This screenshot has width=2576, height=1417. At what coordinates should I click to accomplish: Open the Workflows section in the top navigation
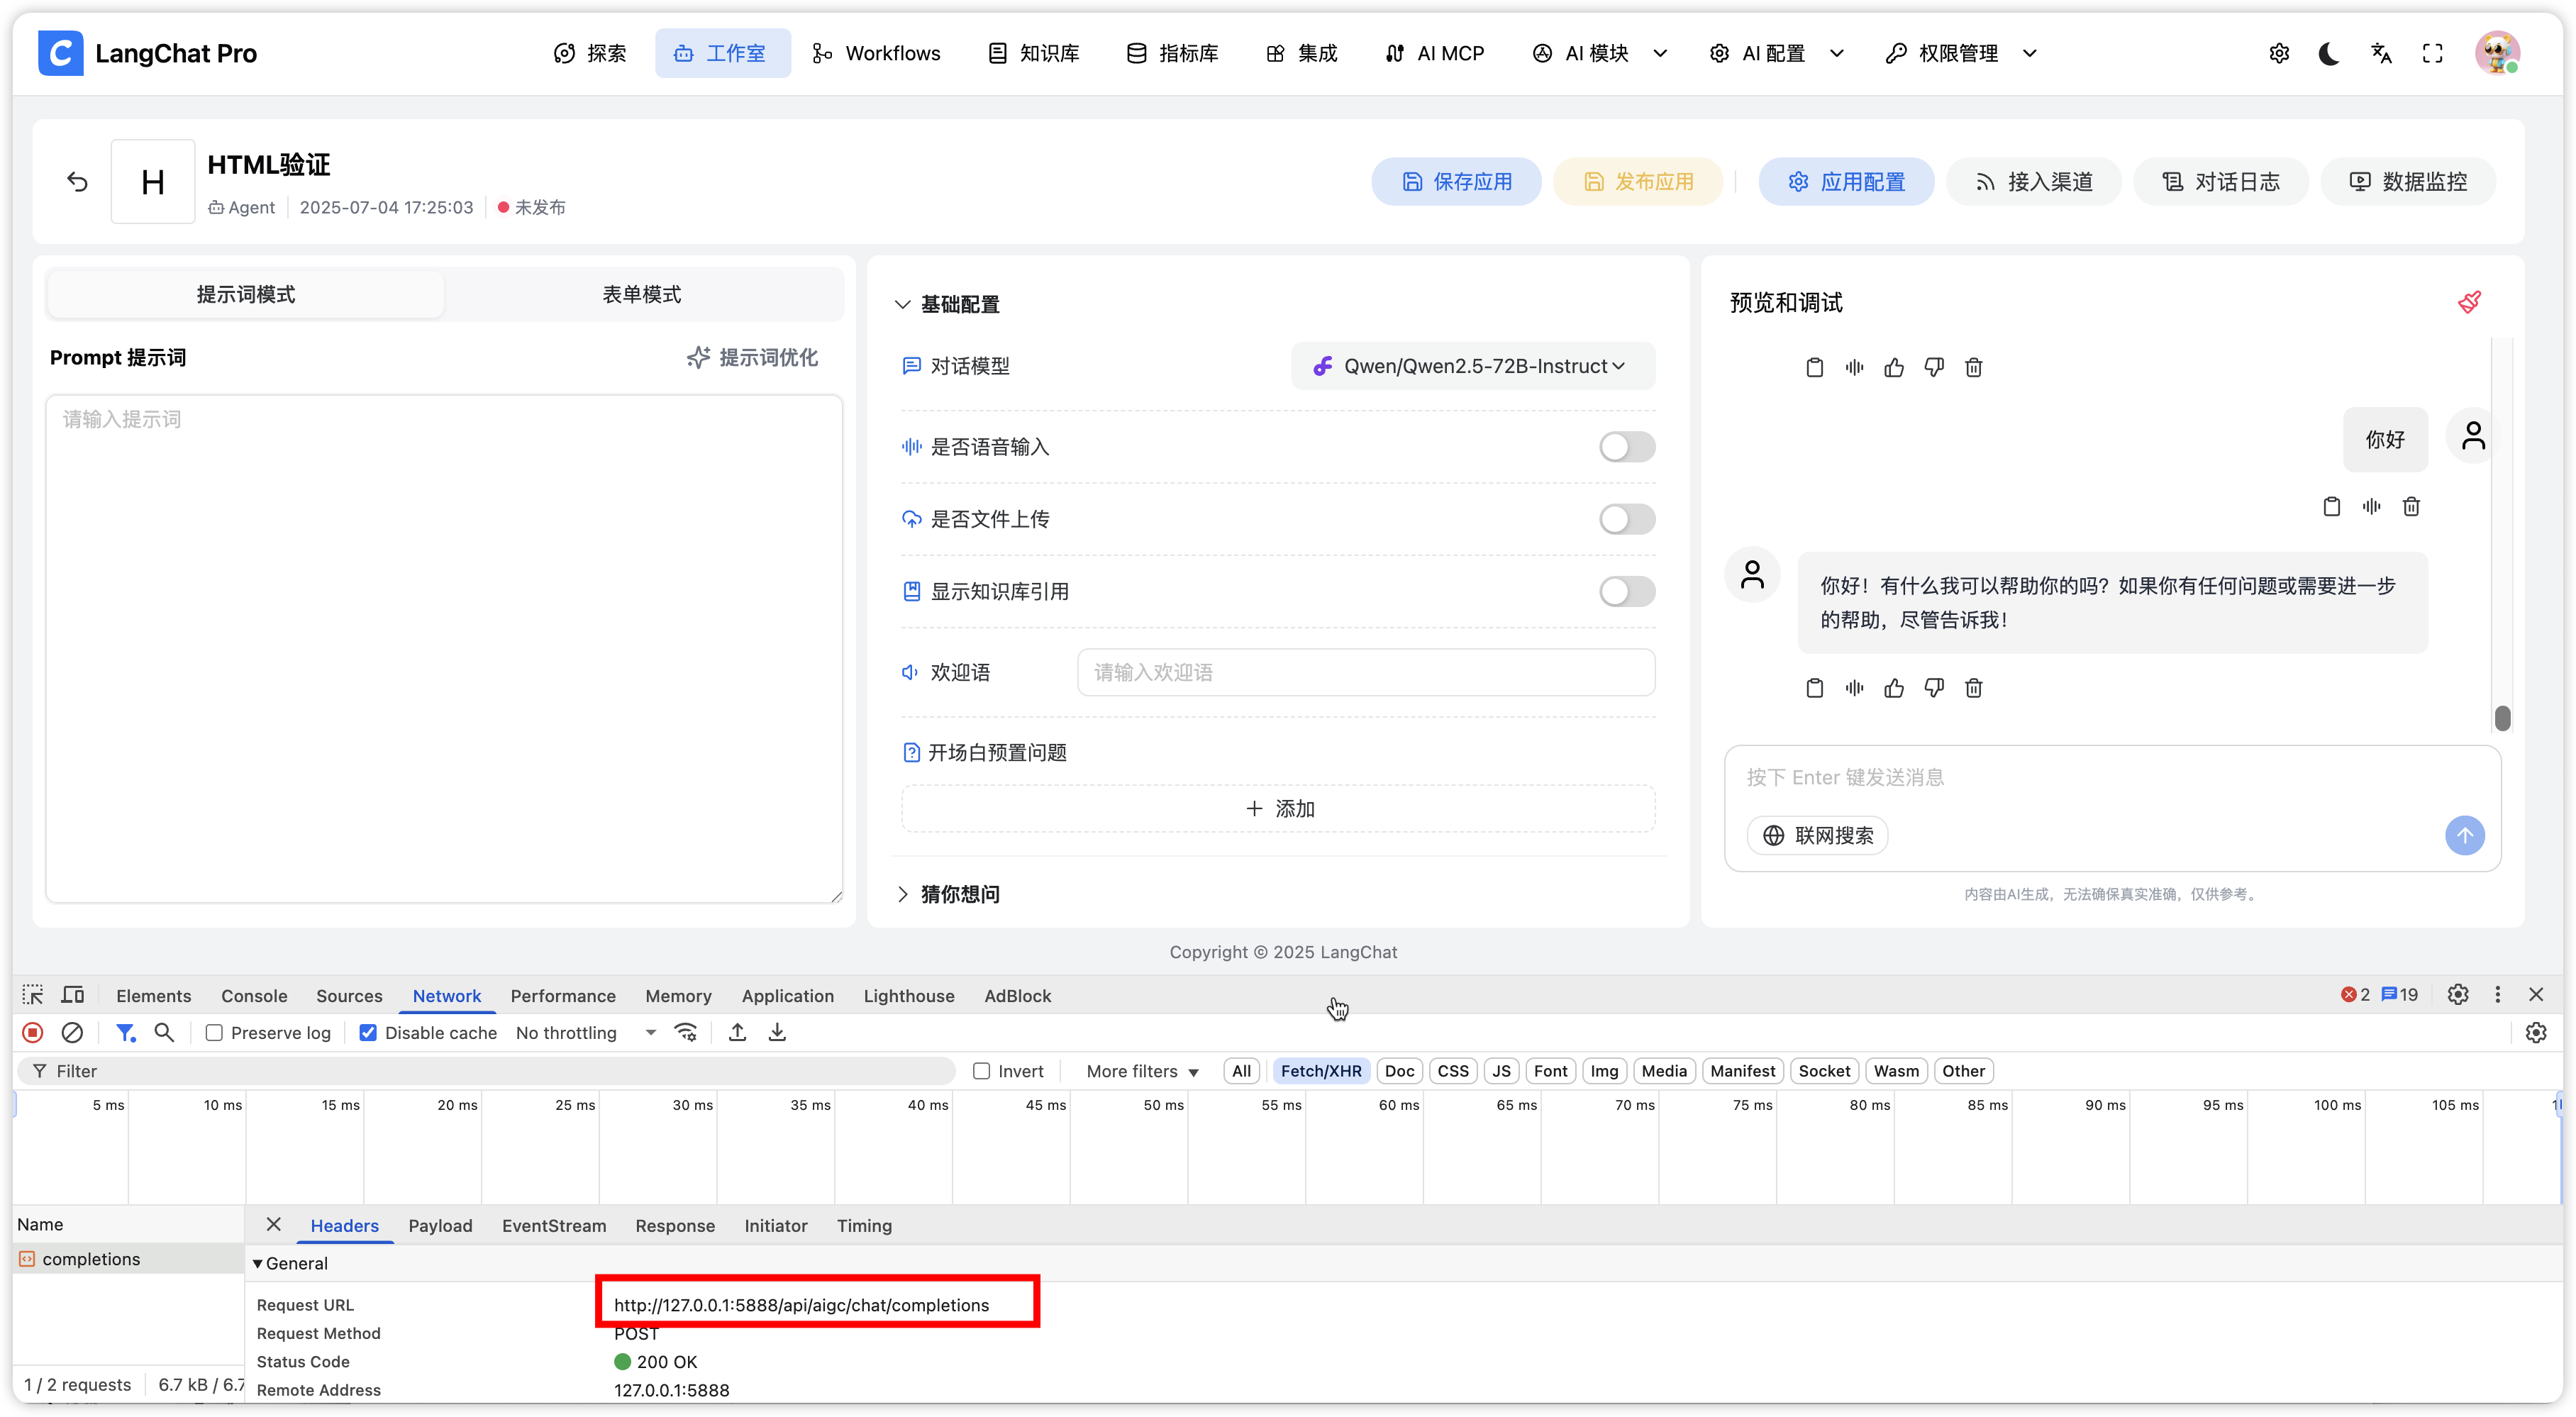(876, 53)
